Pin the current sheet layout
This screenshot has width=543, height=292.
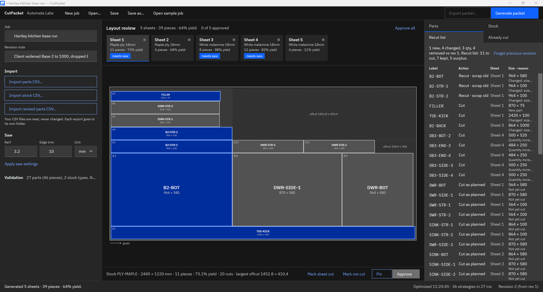tap(382, 274)
